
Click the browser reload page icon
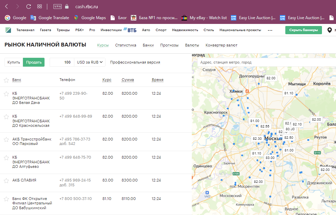28,6
